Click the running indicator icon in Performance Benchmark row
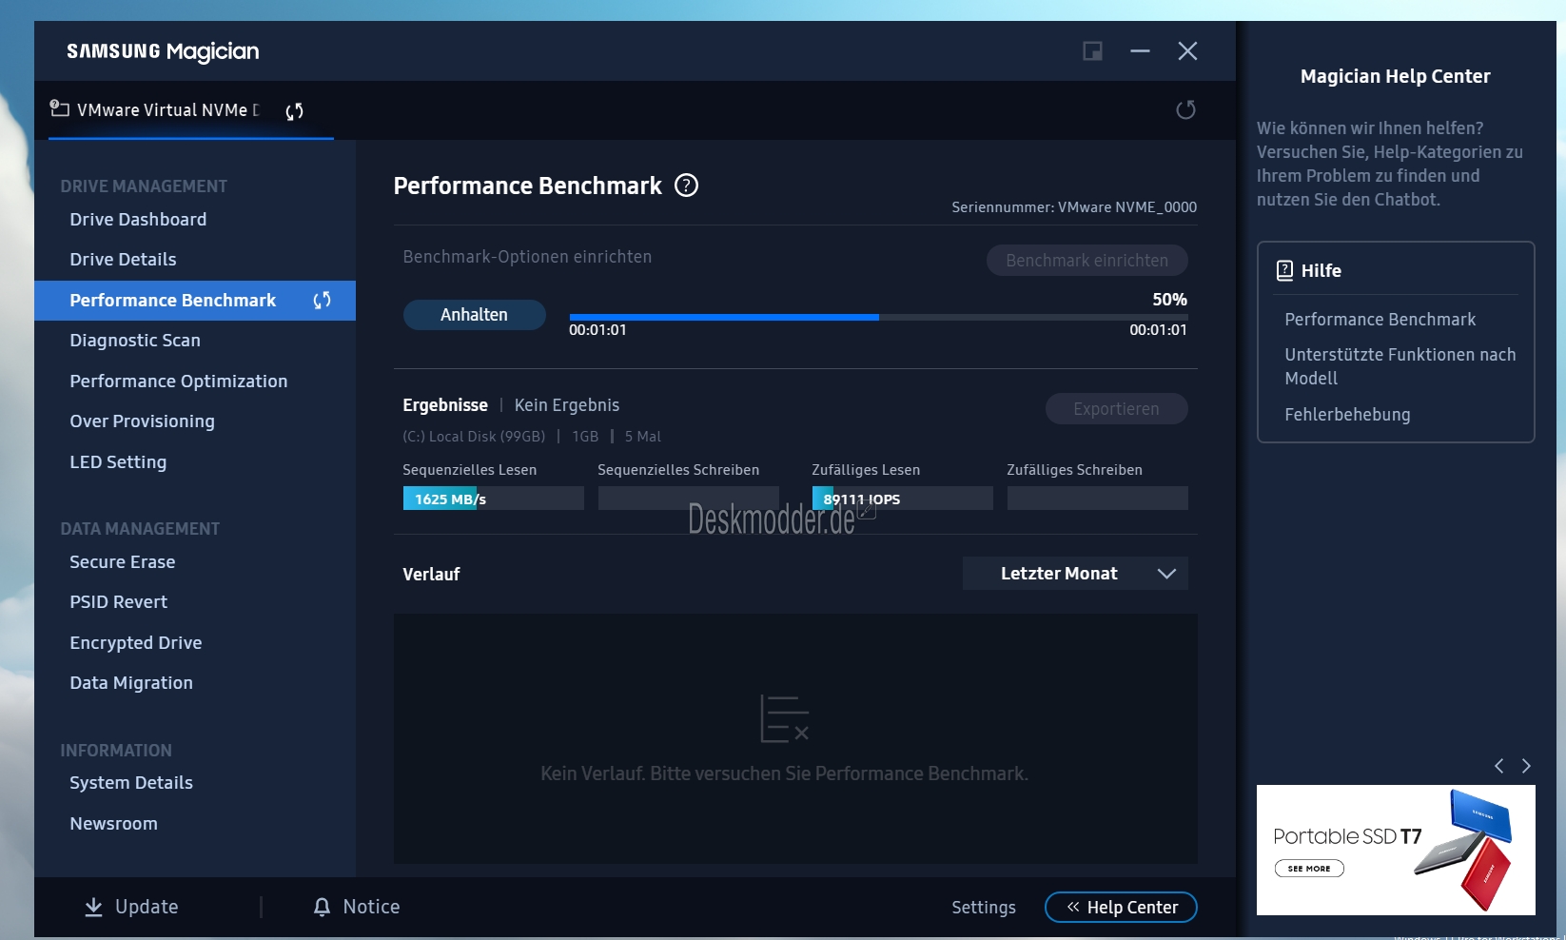Viewport: 1566px width, 940px height. click(323, 301)
